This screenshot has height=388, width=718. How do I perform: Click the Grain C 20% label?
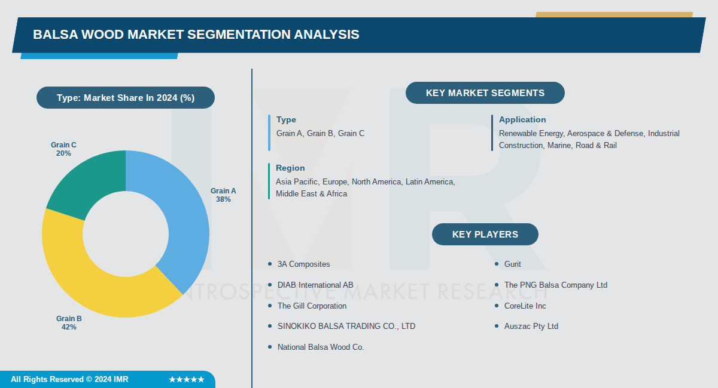coord(63,149)
